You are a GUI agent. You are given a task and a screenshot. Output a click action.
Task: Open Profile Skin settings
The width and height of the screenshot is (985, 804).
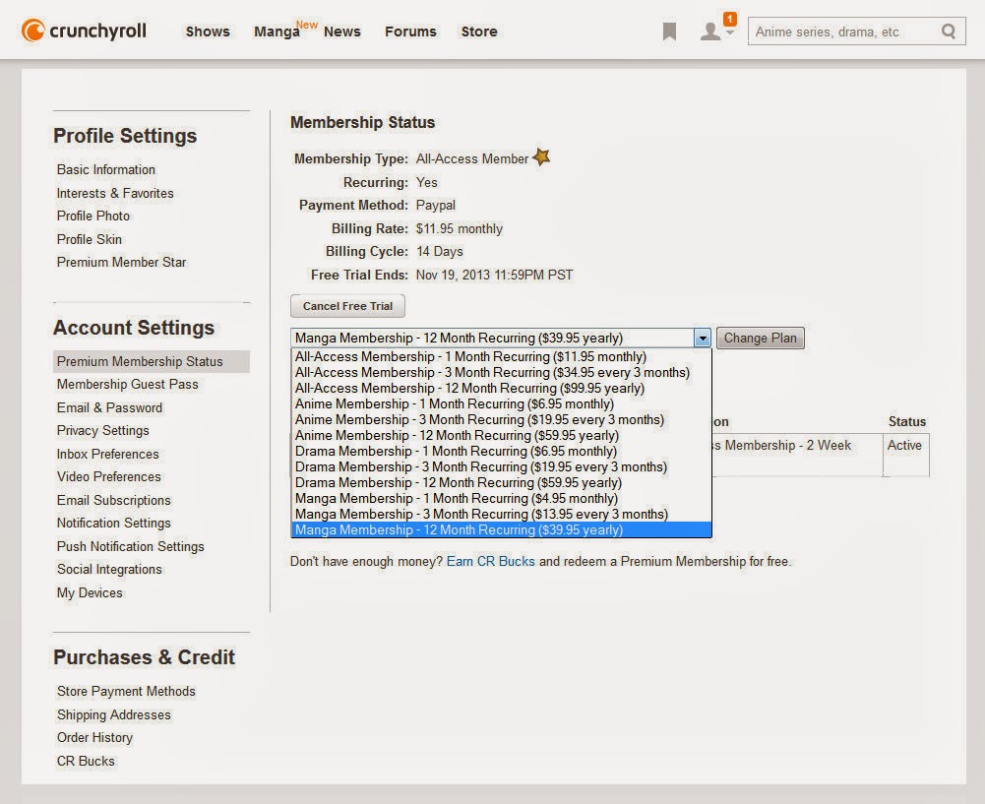90,239
